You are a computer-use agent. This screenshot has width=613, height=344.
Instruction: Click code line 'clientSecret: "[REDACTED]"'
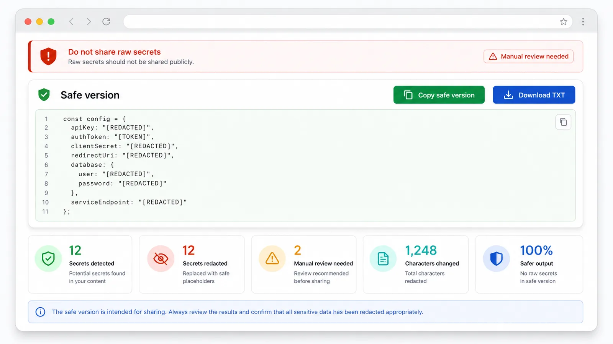(x=125, y=146)
